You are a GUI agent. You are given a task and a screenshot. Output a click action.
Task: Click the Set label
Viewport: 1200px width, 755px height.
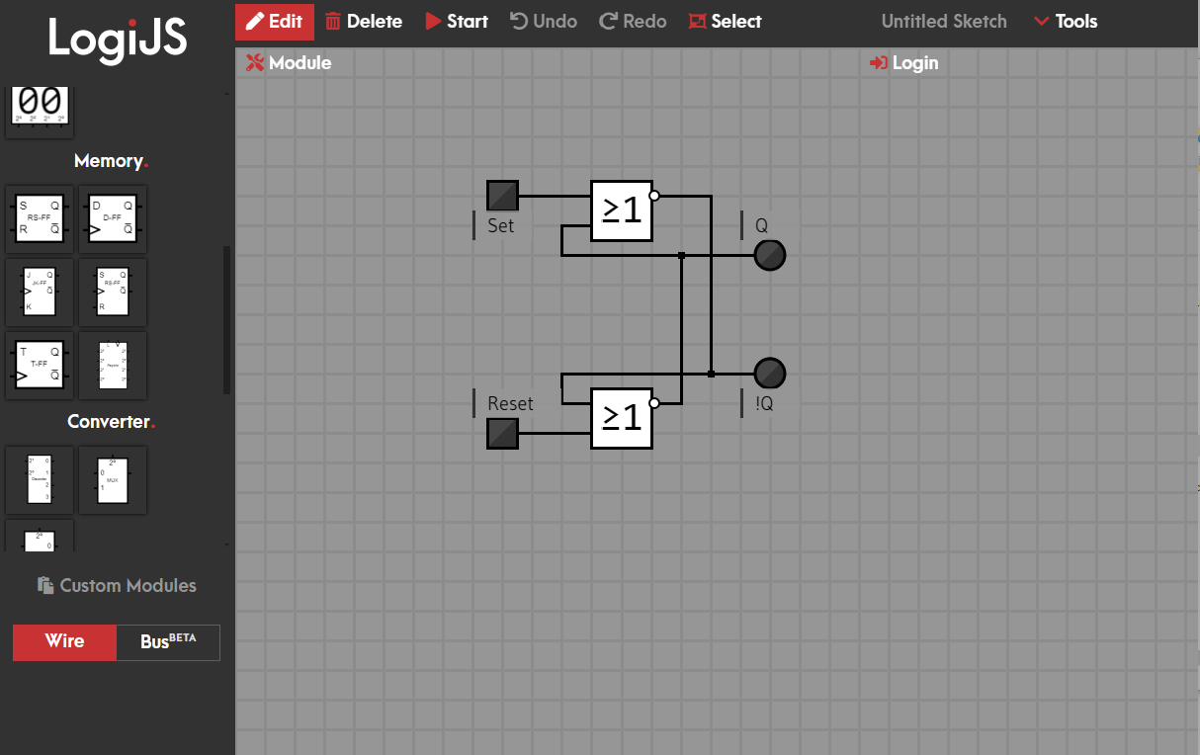[x=500, y=225]
